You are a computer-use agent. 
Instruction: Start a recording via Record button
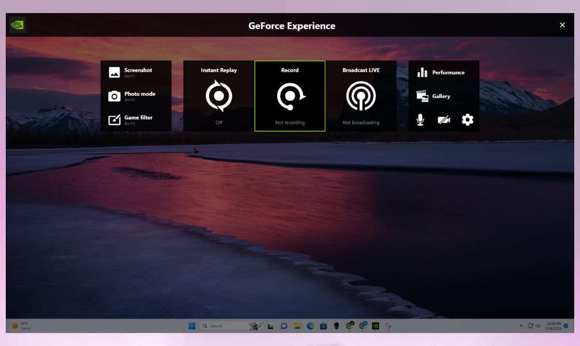(x=290, y=95)
